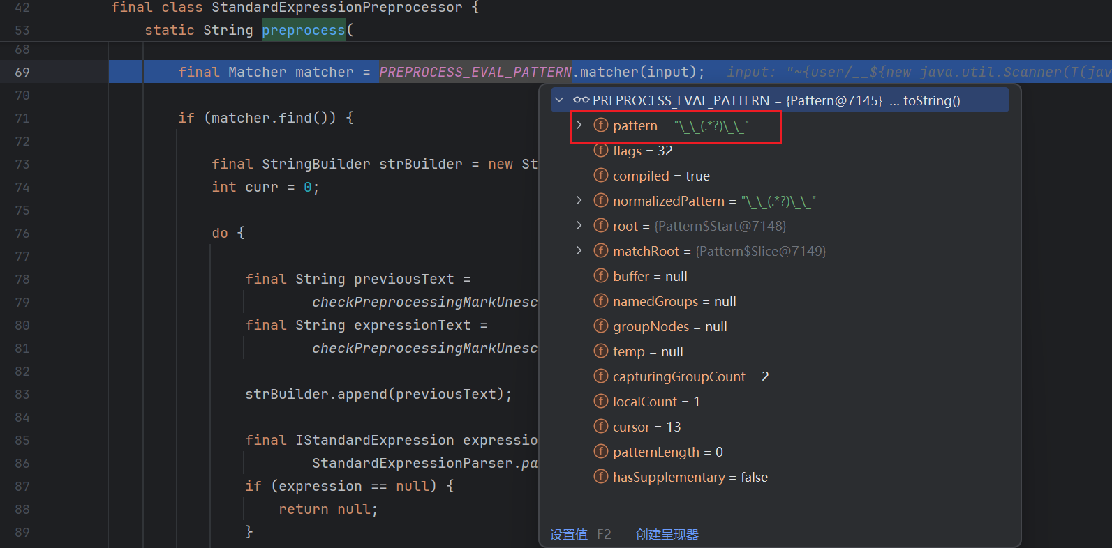1112x548 pixels.
Task: Click the preprocess method name in sticky header
Action: pos(303,30)
